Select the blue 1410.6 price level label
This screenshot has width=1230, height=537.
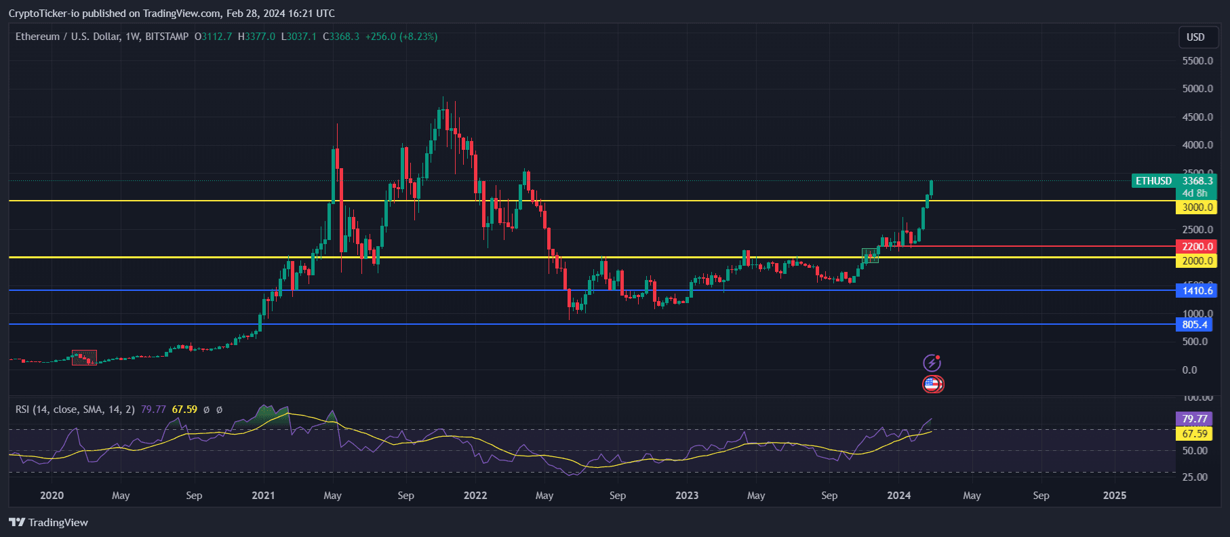[1196, 291]
